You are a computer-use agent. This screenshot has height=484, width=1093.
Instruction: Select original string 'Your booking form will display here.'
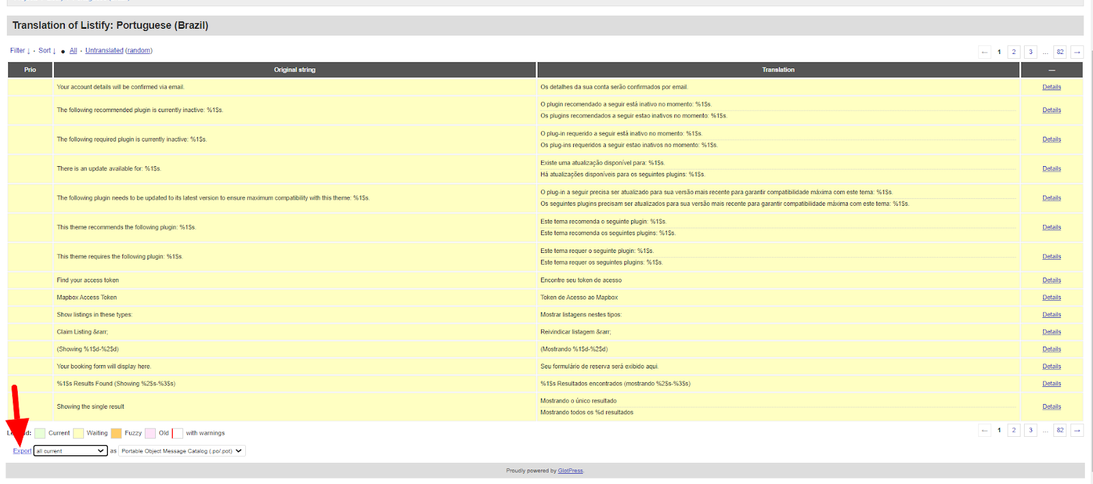(104, 366)
